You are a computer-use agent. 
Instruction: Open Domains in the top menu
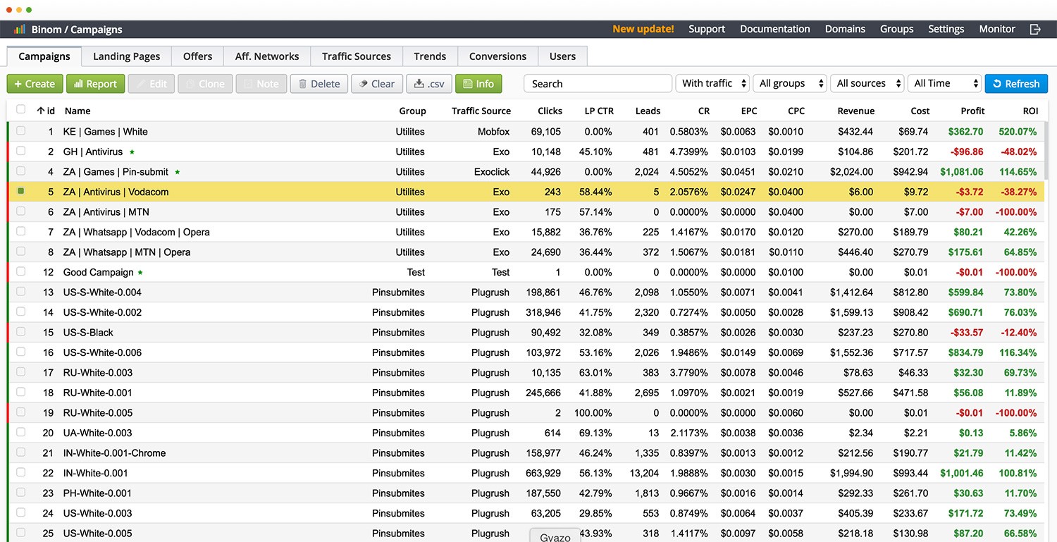[845, 29]
